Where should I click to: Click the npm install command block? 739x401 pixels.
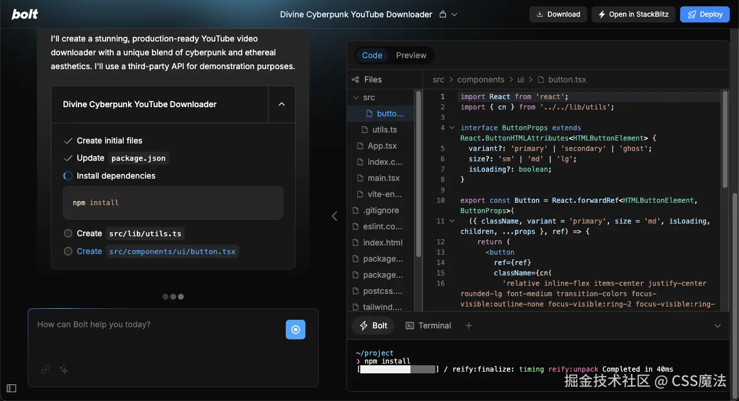coord(173,203)
